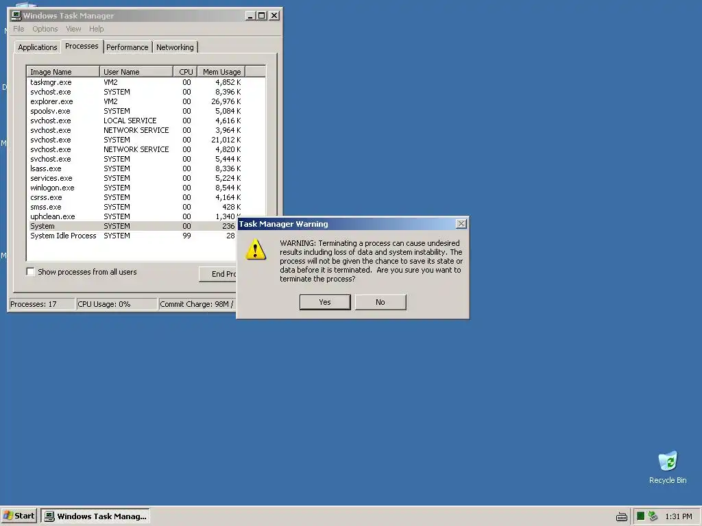Select the highlighted System process row
Viewport: 702px width, 526px height.
coord(132,226)
